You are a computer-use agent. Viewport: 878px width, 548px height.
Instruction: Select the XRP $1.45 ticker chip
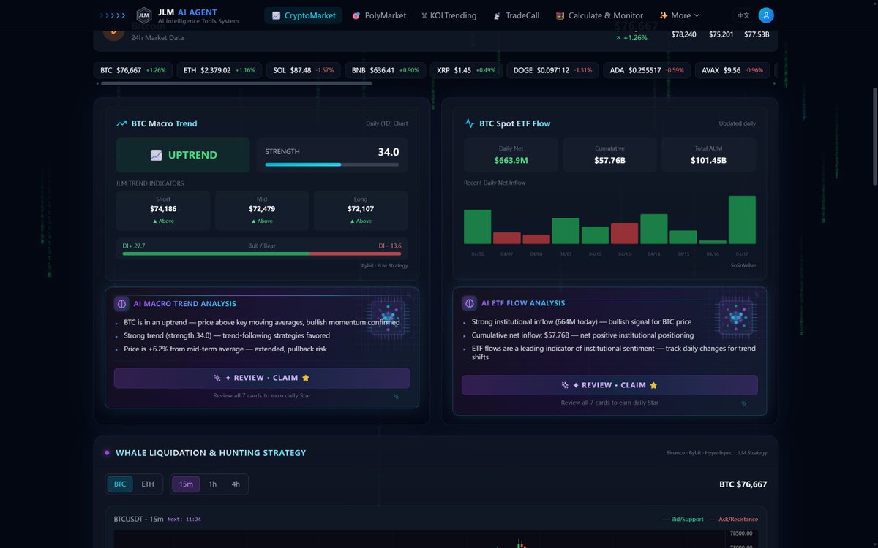pos(465,70)
